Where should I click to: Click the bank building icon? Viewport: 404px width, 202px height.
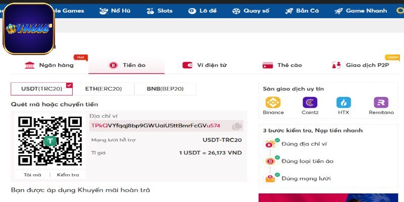click(29, 65)
